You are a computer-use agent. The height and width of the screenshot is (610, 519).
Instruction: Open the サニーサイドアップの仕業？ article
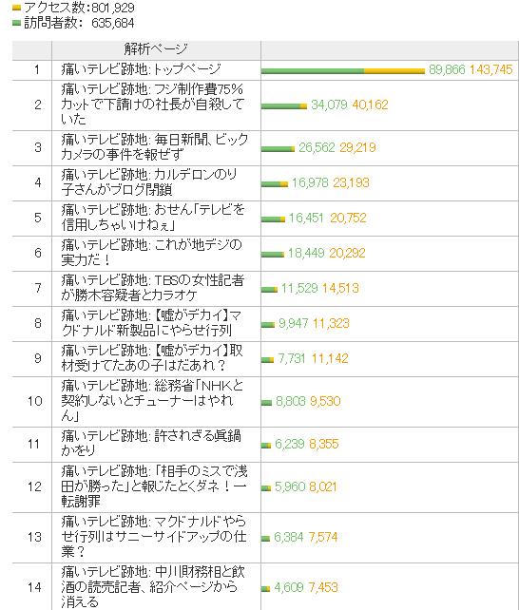coord(154,537)
